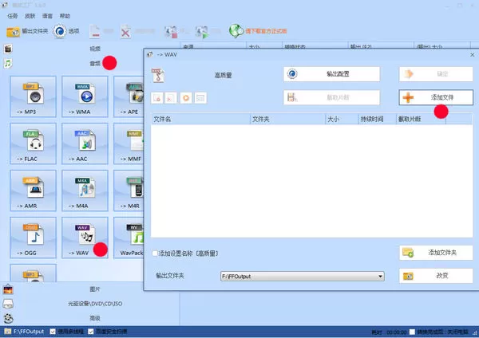Expand the 视频 category in sidebar
Screen dimensions: 479x338
click(95, 49)
